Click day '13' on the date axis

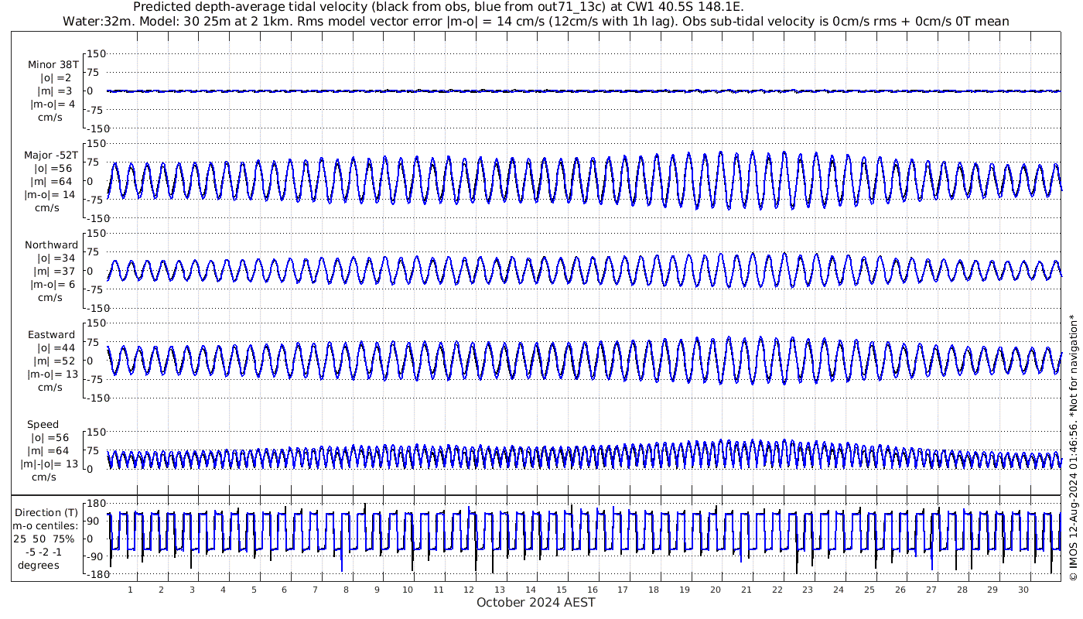500,590
